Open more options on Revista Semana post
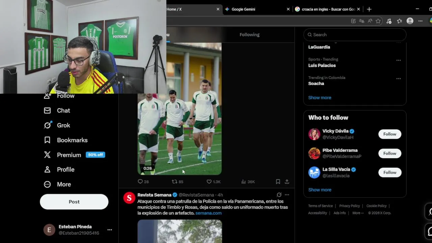432x243 pixels. tap(287, 195)
